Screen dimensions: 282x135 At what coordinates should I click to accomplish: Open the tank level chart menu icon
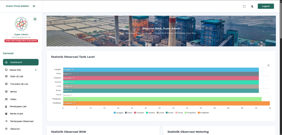[x=268, y=65]
